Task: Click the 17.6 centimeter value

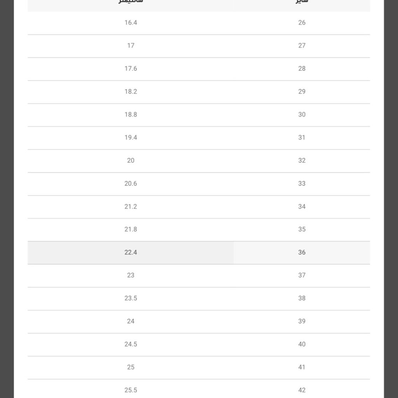Action: 131,68
